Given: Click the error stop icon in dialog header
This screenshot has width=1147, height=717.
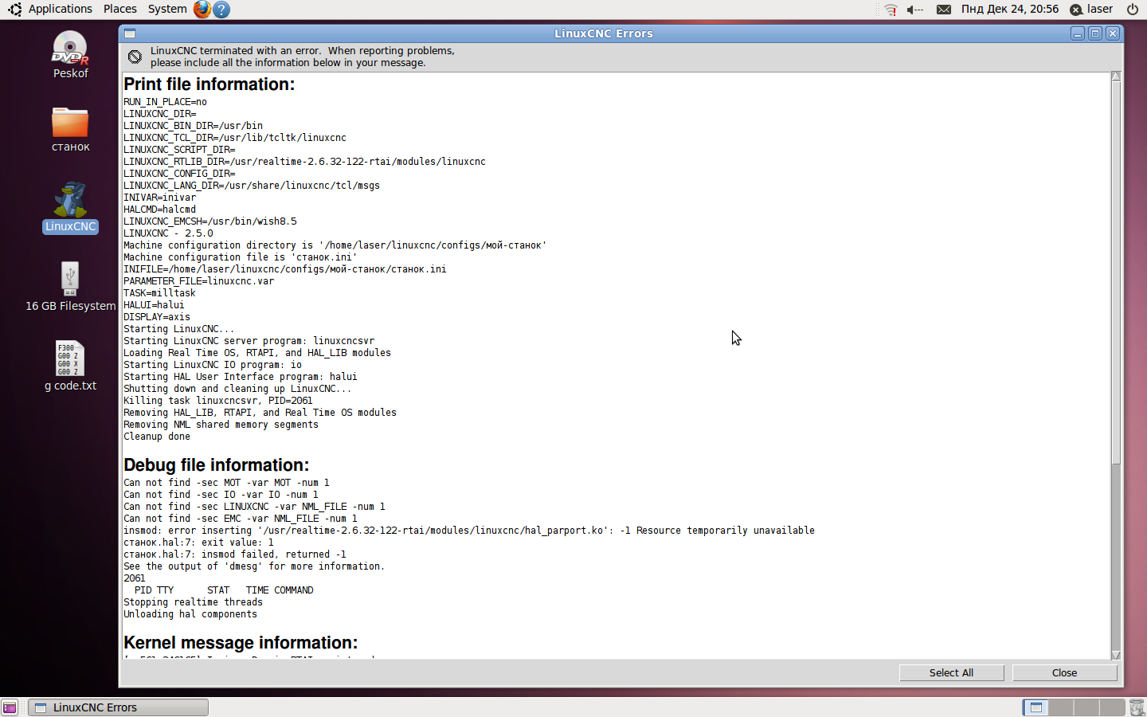Looking at the screenshot, I should pos(135,57).
